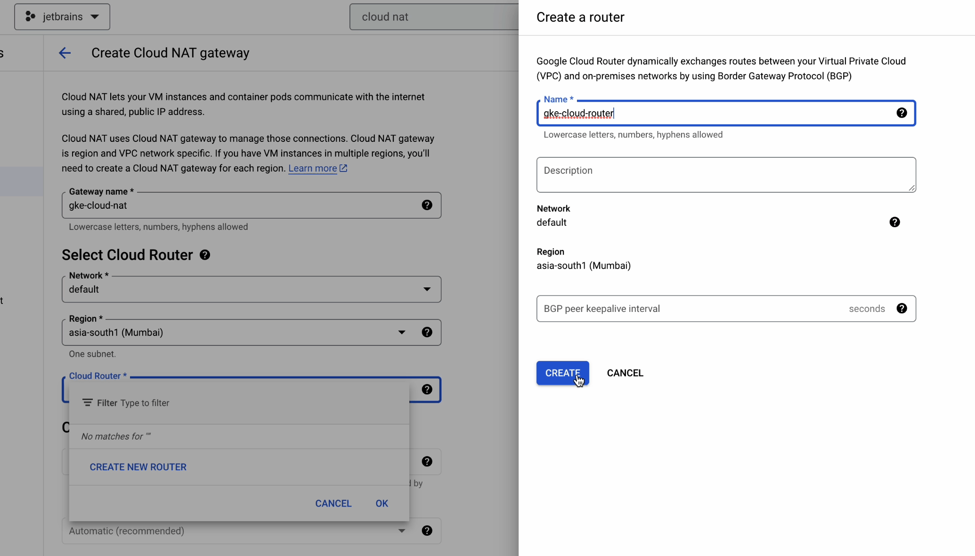Click CANCEL on Cloud Router dropdown
The width and height of the screenshot is (975, 556).
tap(333, 503)
